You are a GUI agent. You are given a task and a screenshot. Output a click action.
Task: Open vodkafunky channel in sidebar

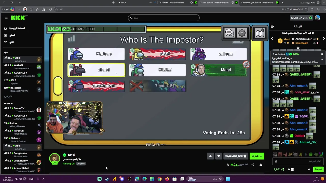22,162
